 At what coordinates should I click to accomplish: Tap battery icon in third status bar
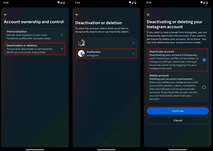click(207, 2)
